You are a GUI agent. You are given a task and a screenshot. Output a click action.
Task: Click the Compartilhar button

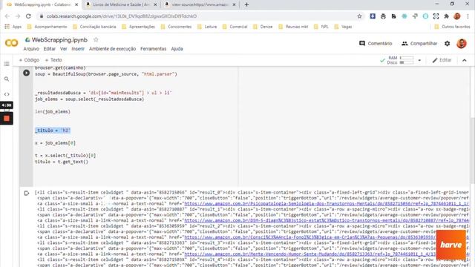click(419, 43)
